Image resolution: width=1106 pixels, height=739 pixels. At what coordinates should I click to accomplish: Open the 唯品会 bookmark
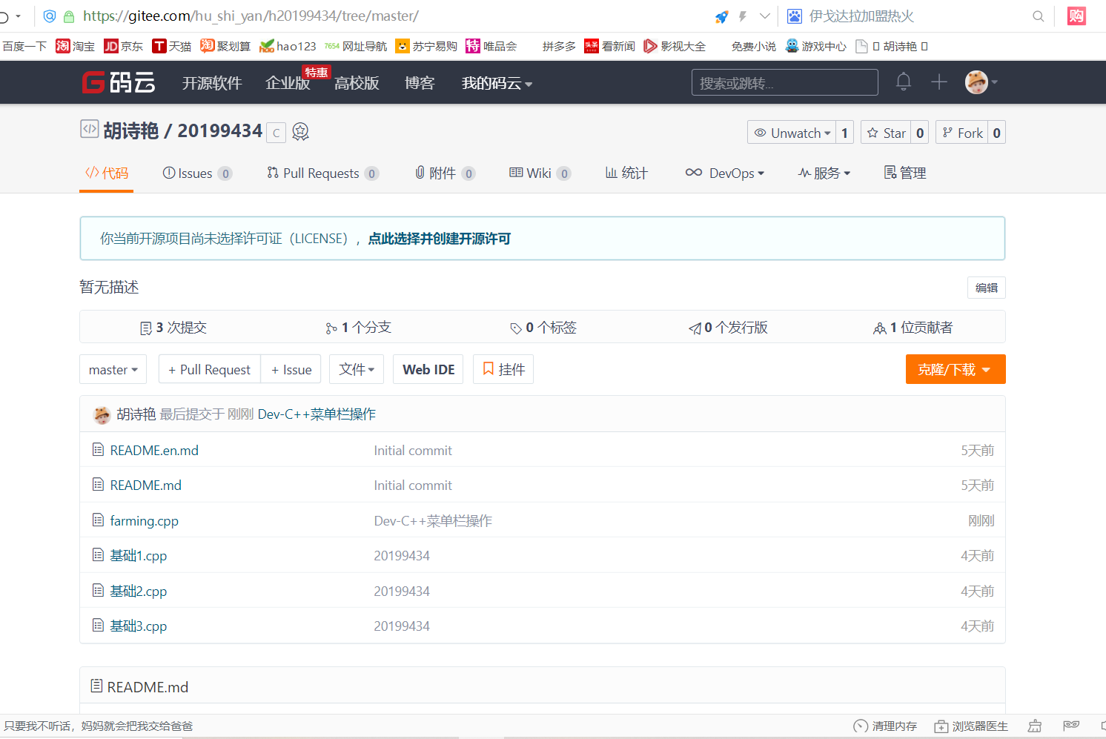pyautogui.click(x=491, y=46)
